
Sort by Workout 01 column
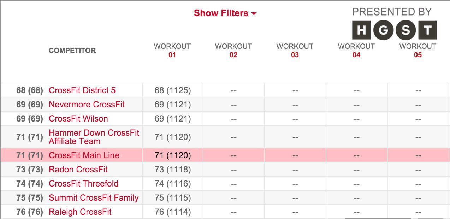[172, 51]
